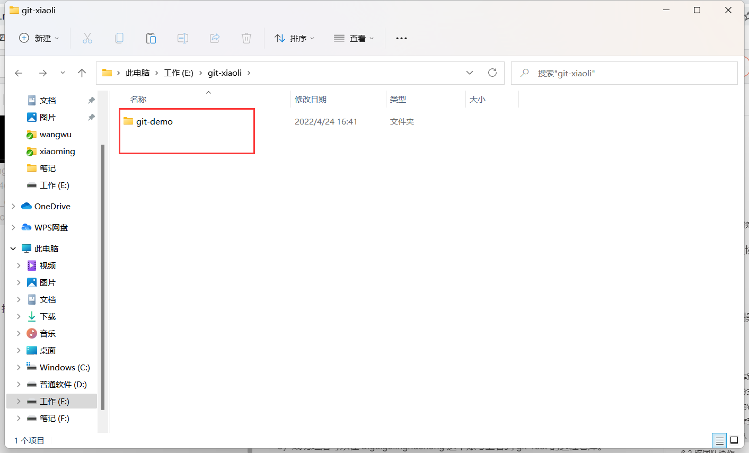749x453 pixels.
Task: Expand 下载 tree node
Action: click(19, 316)
